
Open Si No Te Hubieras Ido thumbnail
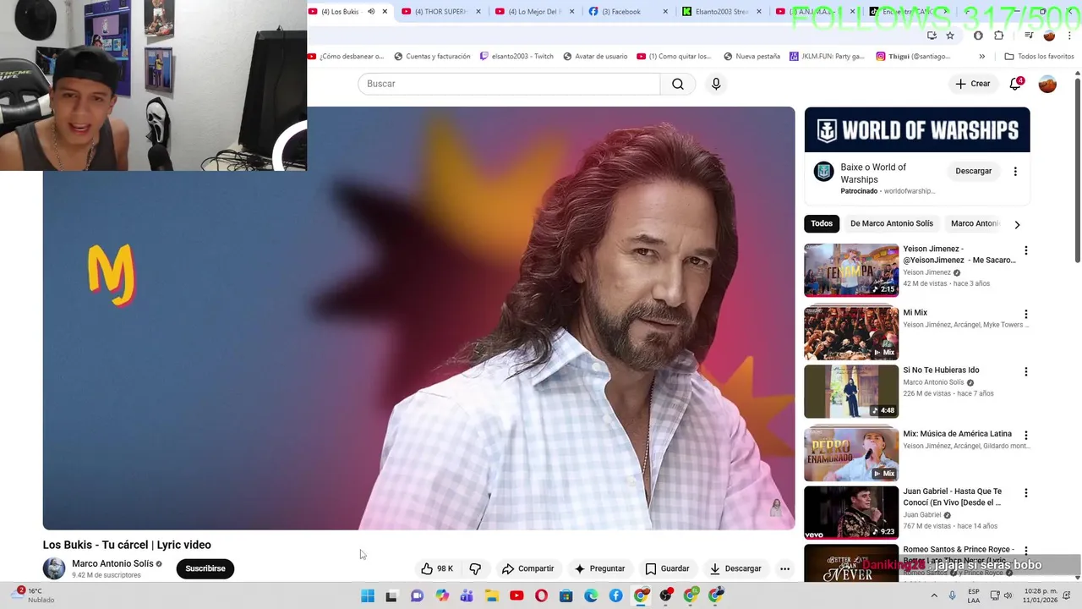(x=851, y=392)
